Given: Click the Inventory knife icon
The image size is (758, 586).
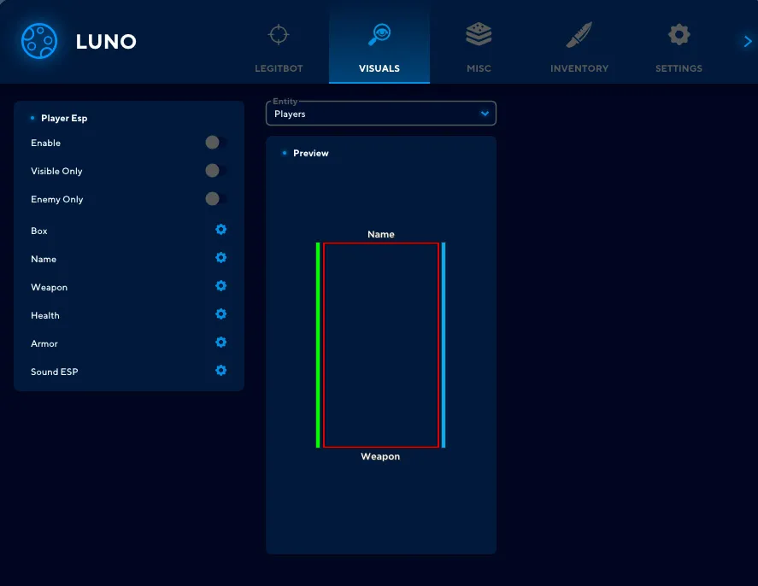Looking at the screenshot, I should pos(579,35).
